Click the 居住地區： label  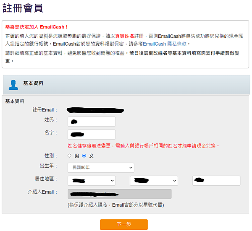click(x=46, y=179)
